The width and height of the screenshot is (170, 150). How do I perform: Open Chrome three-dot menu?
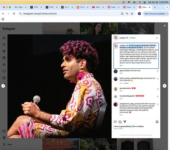tap(167, 14)
